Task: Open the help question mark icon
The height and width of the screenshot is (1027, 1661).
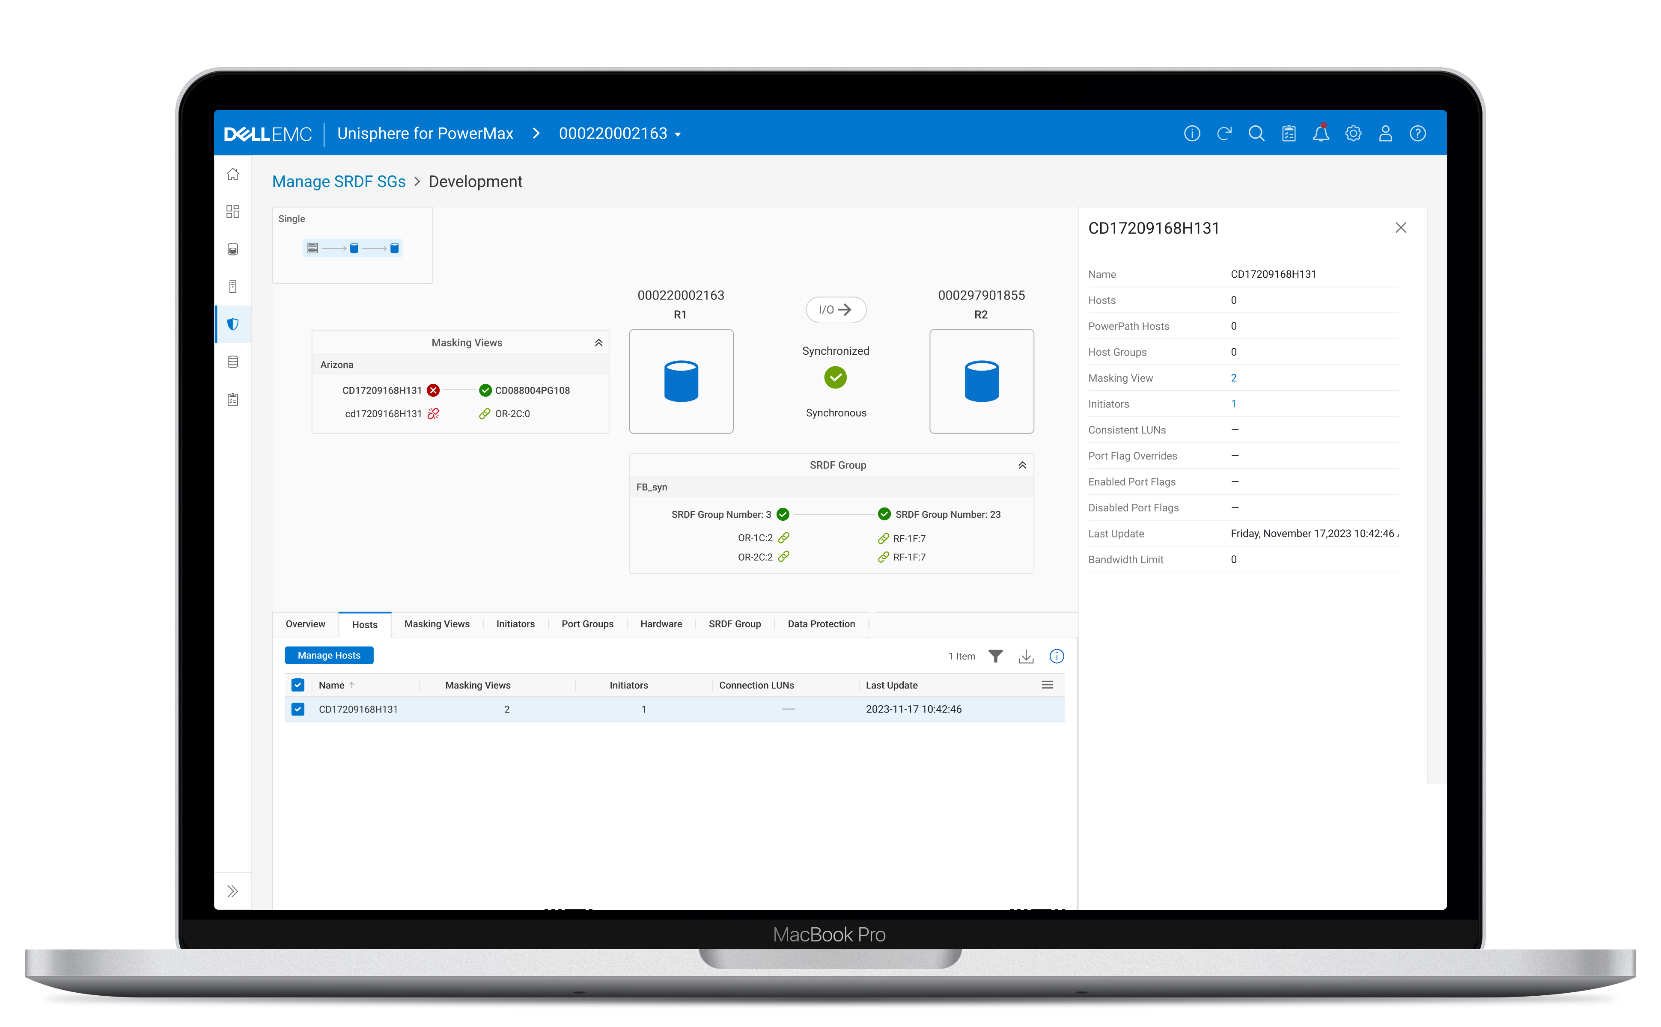Action: pyautogui.click(x=1418, y=134)
